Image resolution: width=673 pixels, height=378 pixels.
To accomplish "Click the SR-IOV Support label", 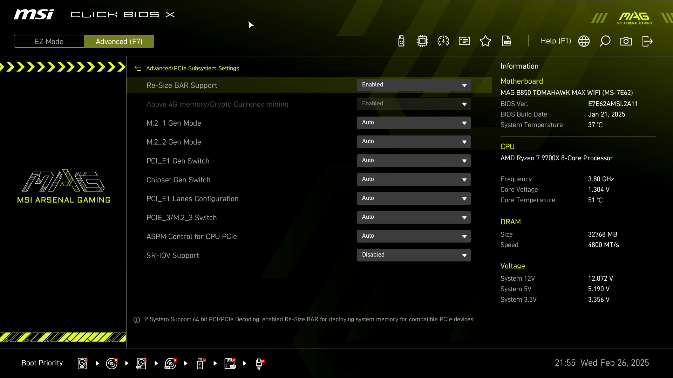I will pos(172,255).
